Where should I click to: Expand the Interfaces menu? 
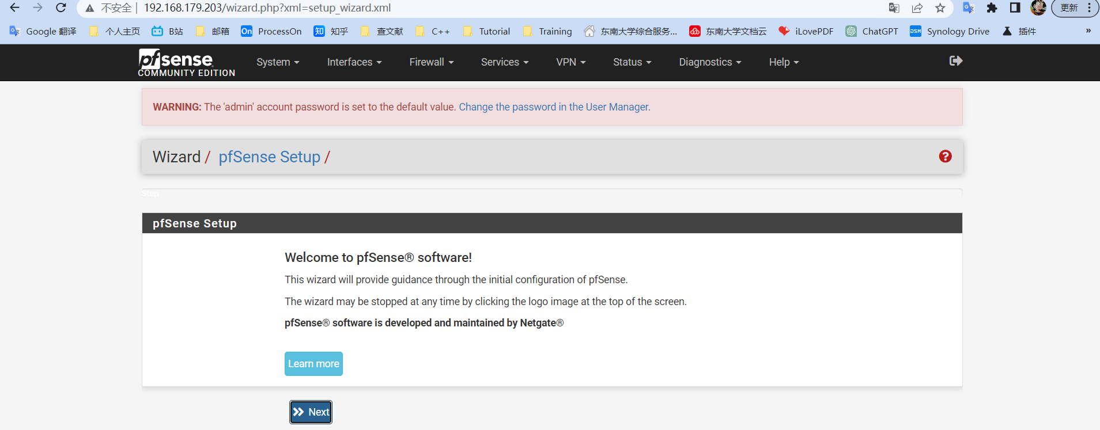click(354, 62)
